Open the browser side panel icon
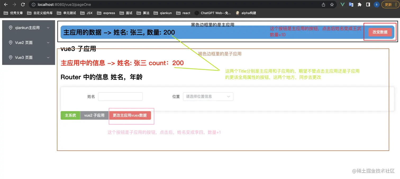Viewport: 400px width, 179px height. click(x=368, y=4)
